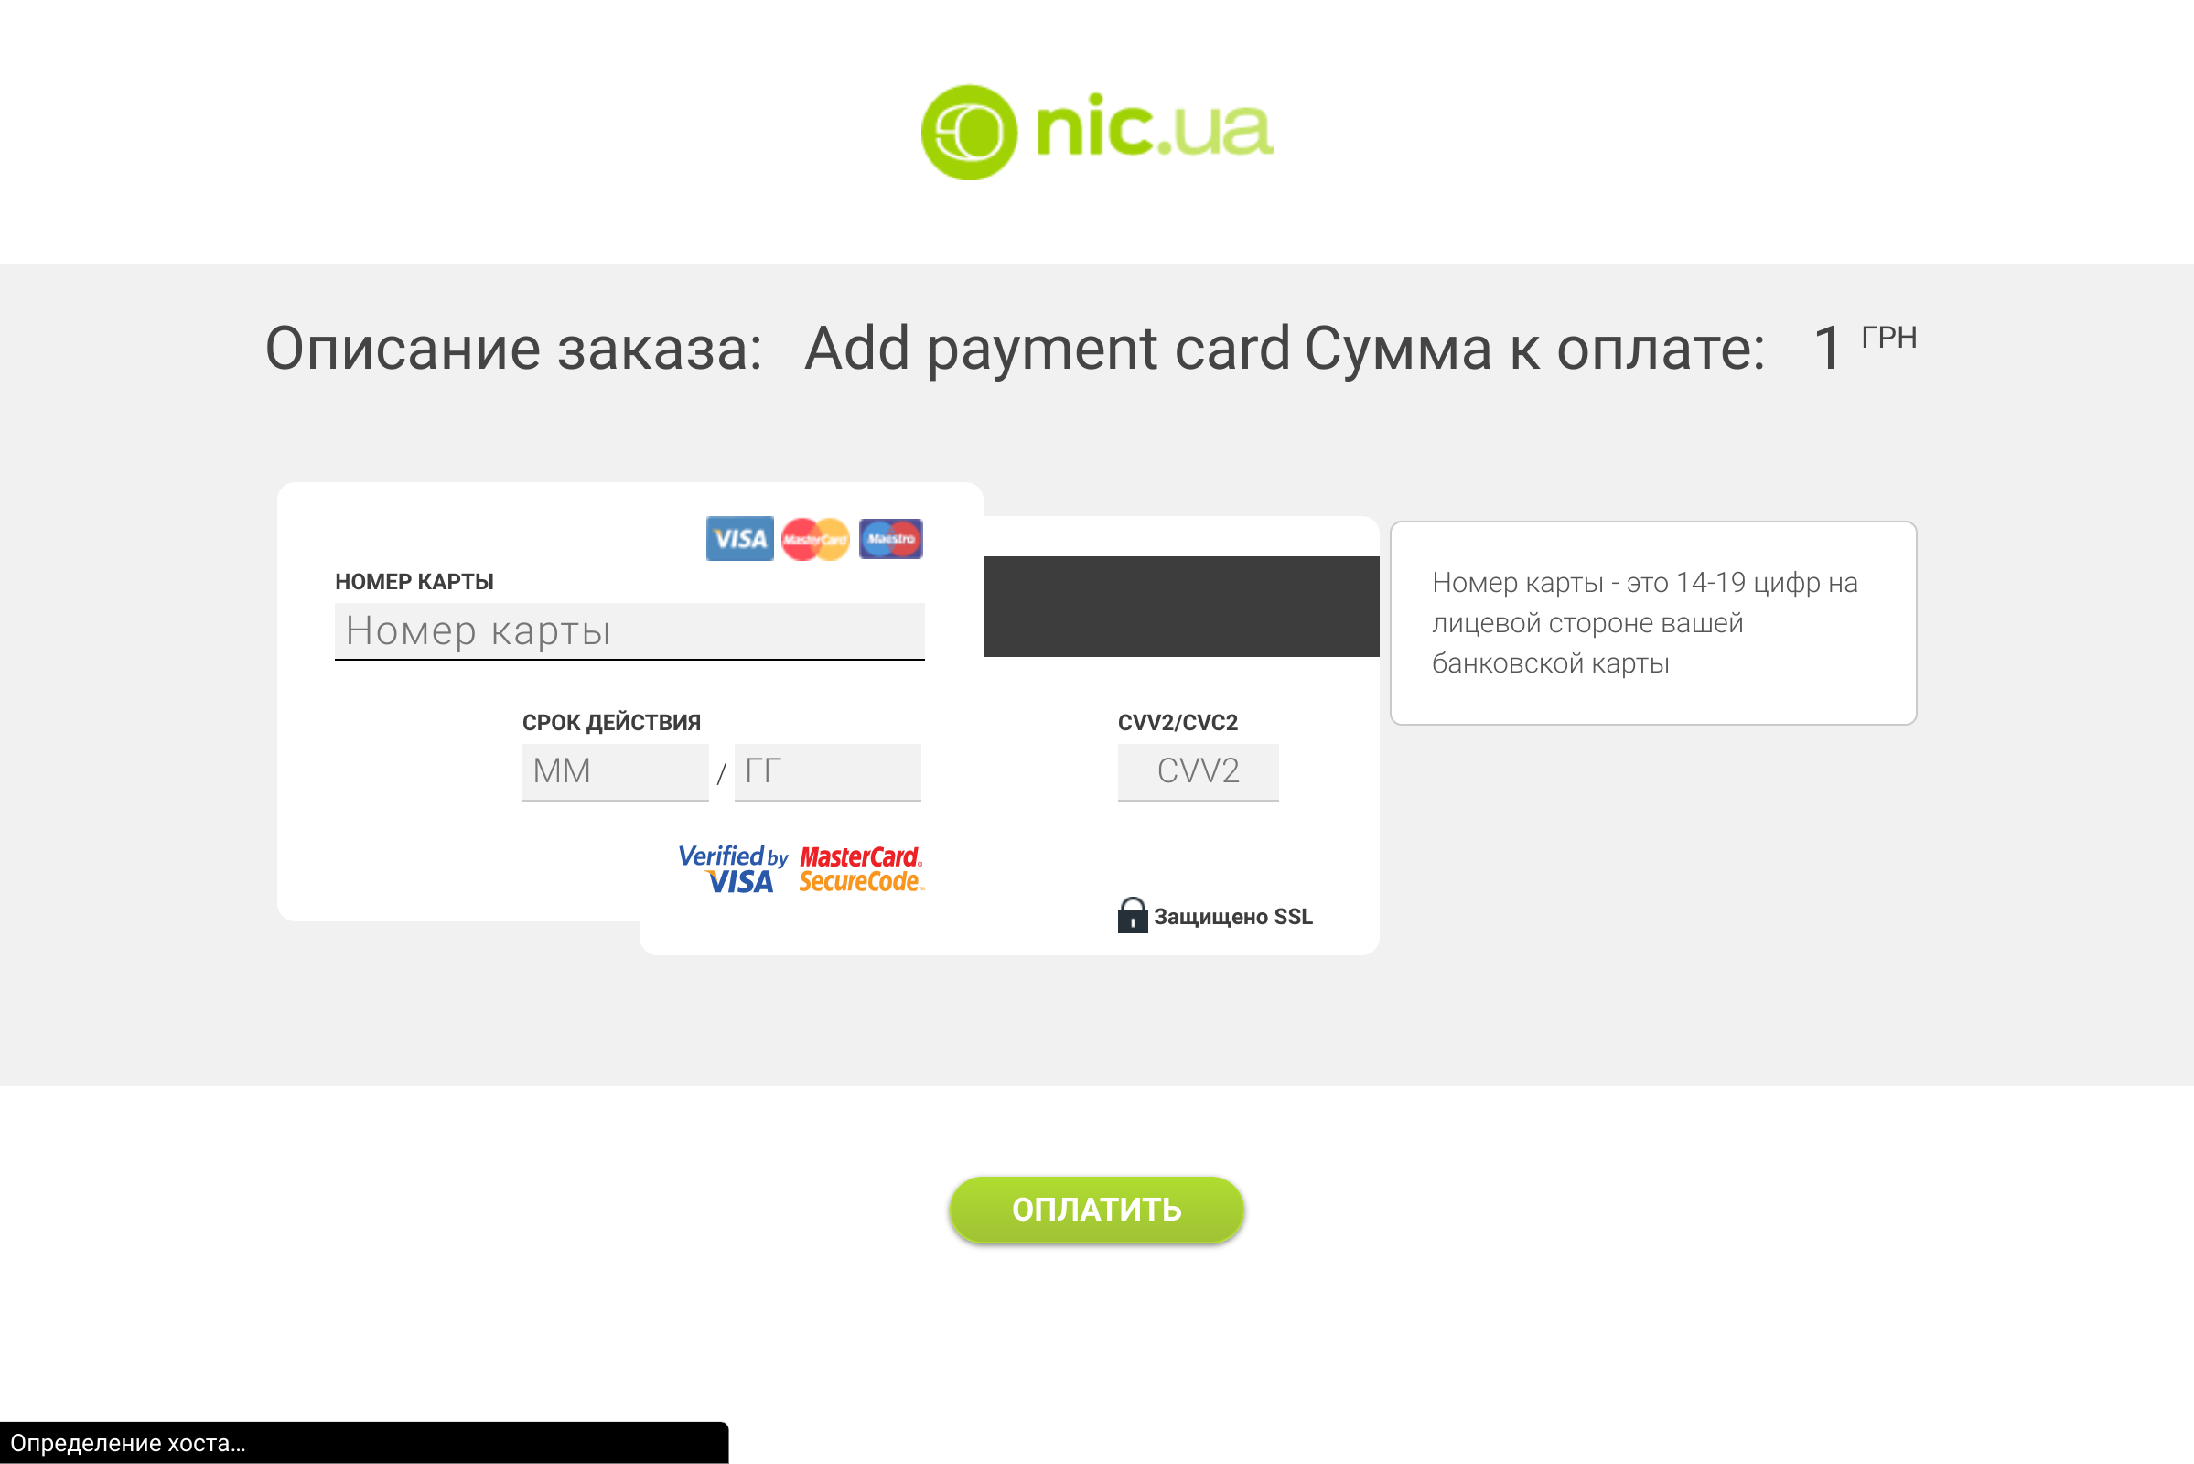The height and width of the screenshot is (1464, 2194).
Task: Click the Verified by Visa logo
Action: pyautogui.click(x=734, y=869)
